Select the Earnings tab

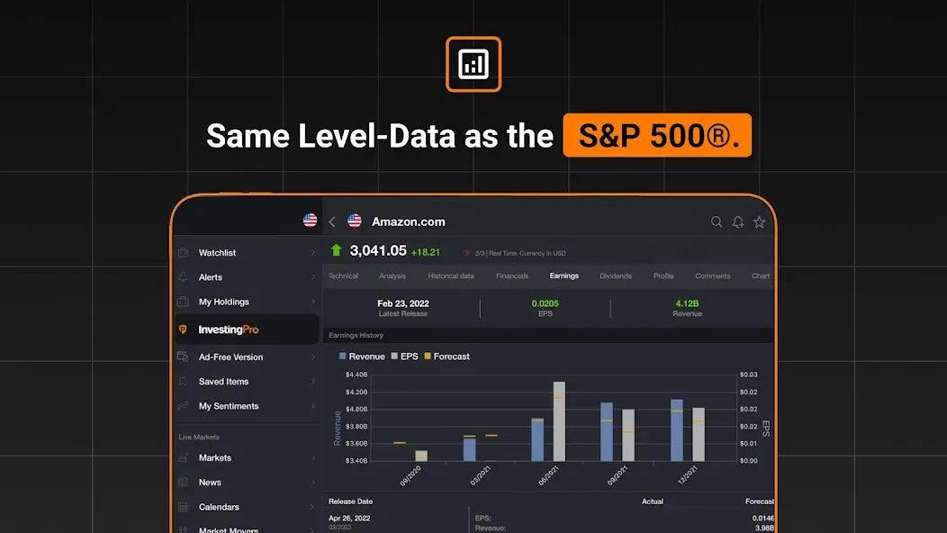[x=564, y=276]
